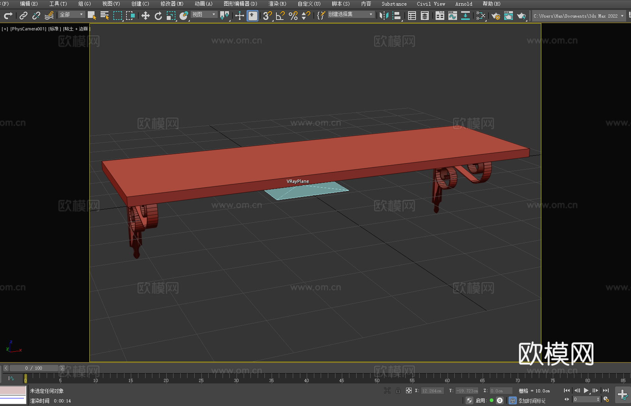Click Go to Start playback button
The height and width of the screenshot is (406, 631).
click(x=567, y=390)
